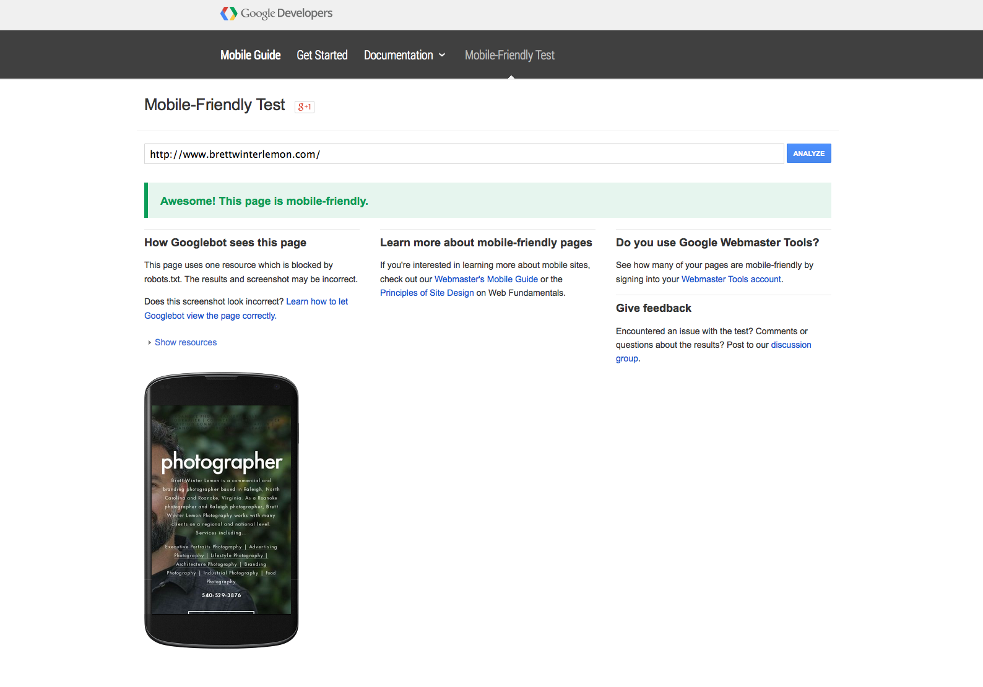Open the Mobile Guide menu item

tap(251, 55)
